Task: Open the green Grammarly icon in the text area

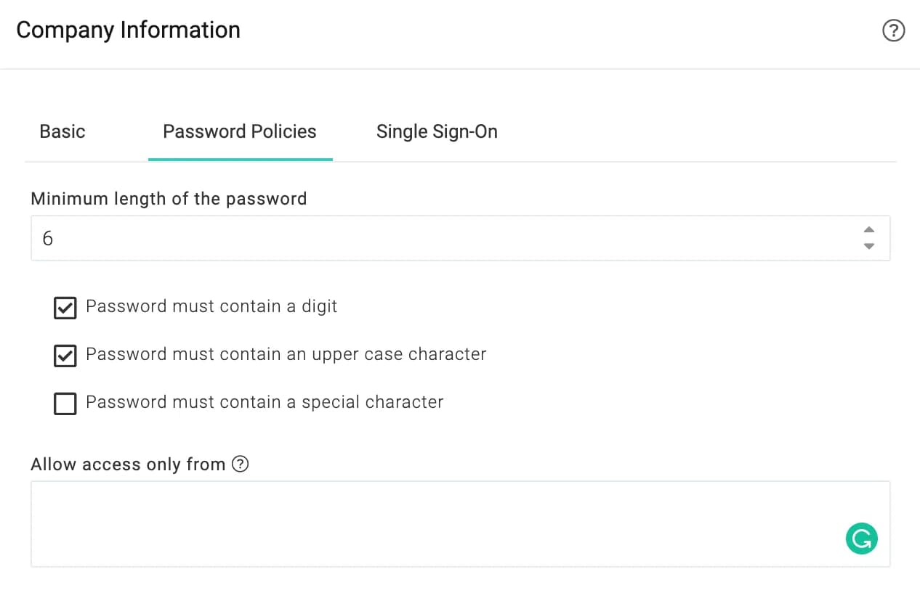Action: pos(862,539)
